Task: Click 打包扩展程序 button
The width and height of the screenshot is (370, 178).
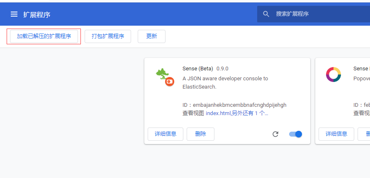Action: tap(108, 36)
